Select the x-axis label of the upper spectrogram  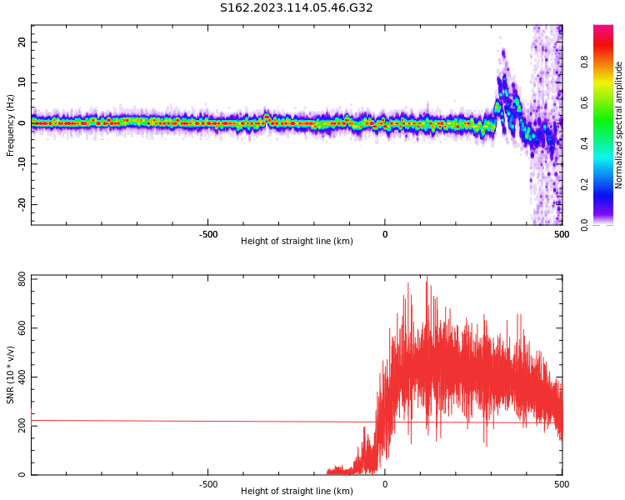[297, 242]
